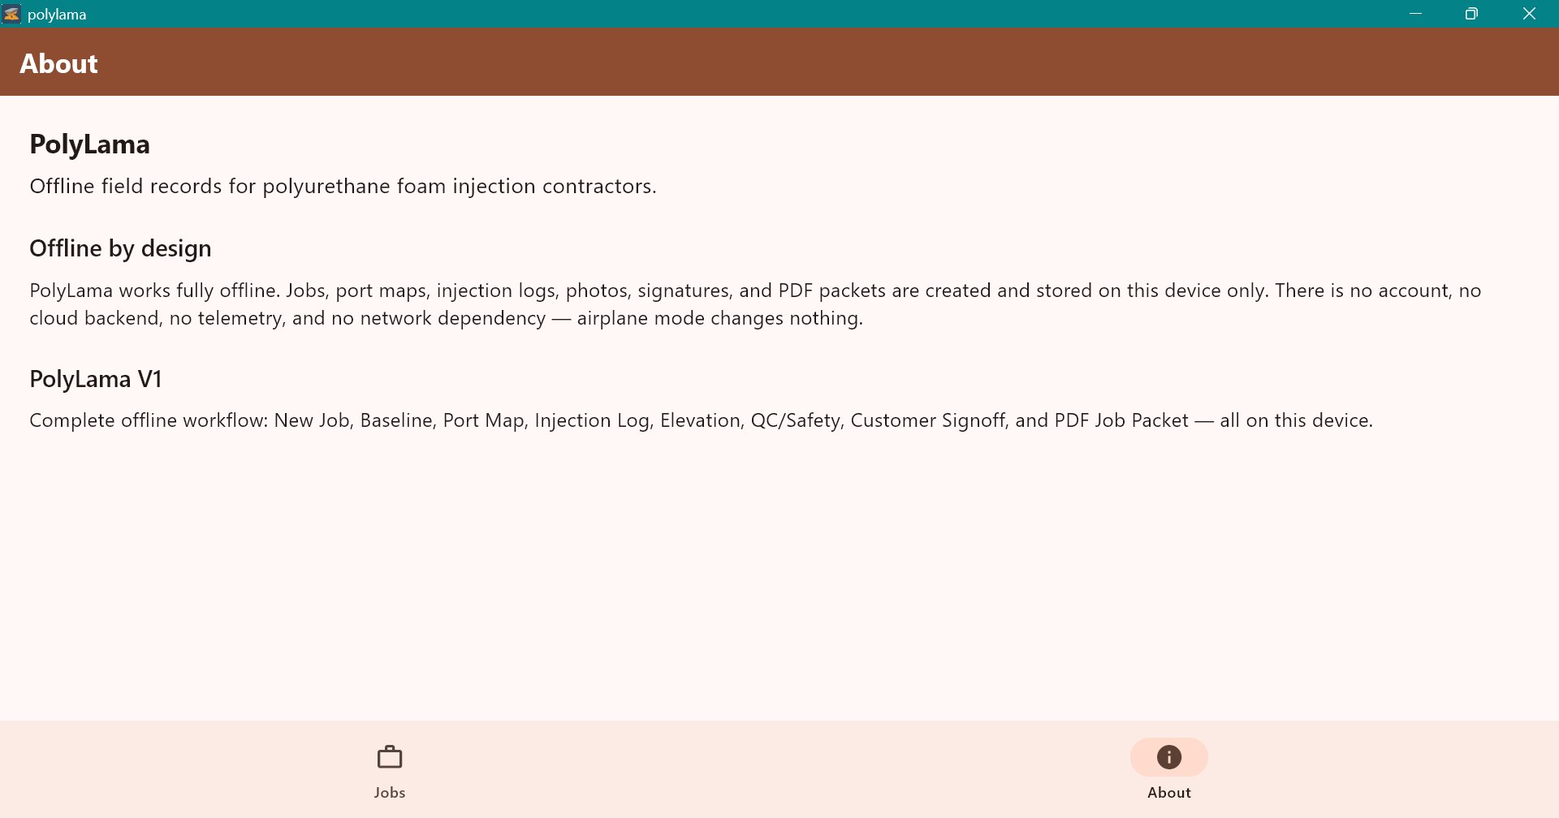Viewport: 1559px width, 818px height.
Task: Select the About tab label in bottom navigation
Action: point(1169,793)
